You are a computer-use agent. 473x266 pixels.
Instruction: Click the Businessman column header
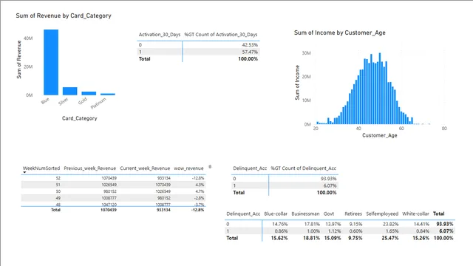(305, 214)
